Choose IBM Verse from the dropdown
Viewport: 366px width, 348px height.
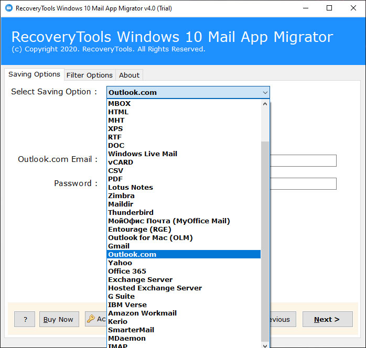coord(184,305)
